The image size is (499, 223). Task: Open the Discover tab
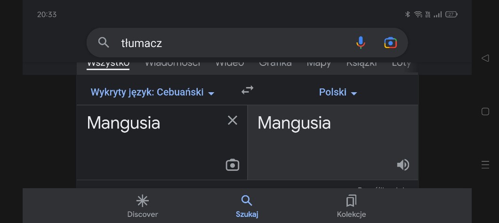pos(142,206)
